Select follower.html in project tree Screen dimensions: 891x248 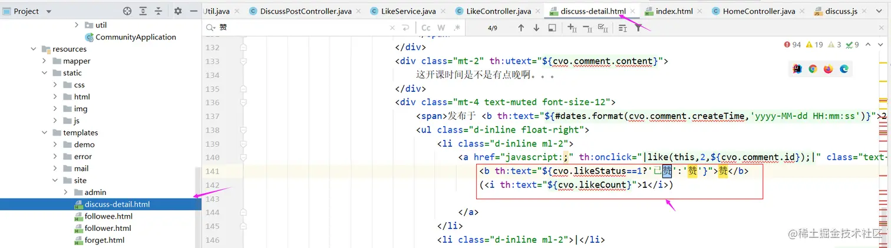(x=103, y=228)
